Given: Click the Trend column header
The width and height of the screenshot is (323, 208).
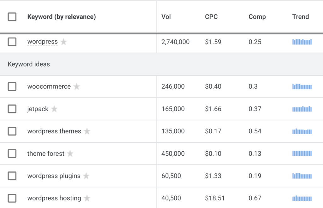Looking at the screenshot, I should pos(301,17).
